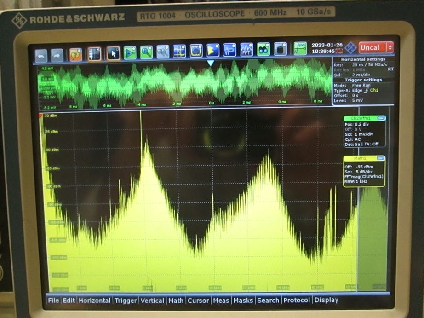Activate the FFT tool icon
424x318 pixels.
pos(246,49)
